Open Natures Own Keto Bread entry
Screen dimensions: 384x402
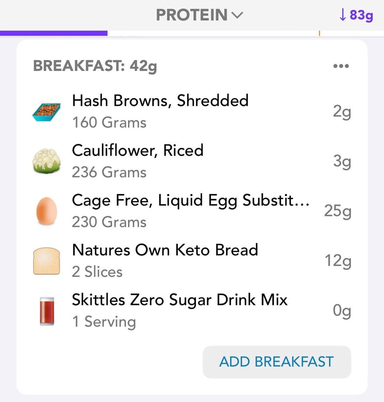(192, 261)
